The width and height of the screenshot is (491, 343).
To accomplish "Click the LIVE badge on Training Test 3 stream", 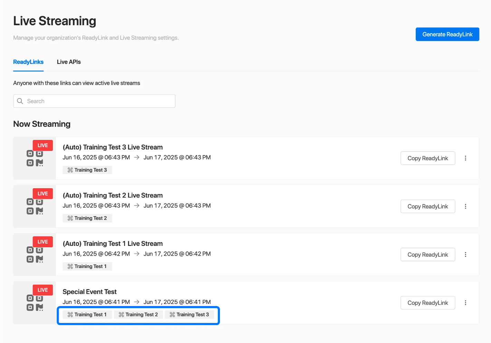I will coord(43,145).
